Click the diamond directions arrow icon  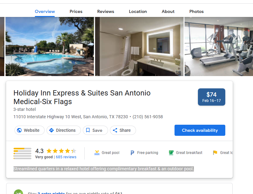(51, 130)
